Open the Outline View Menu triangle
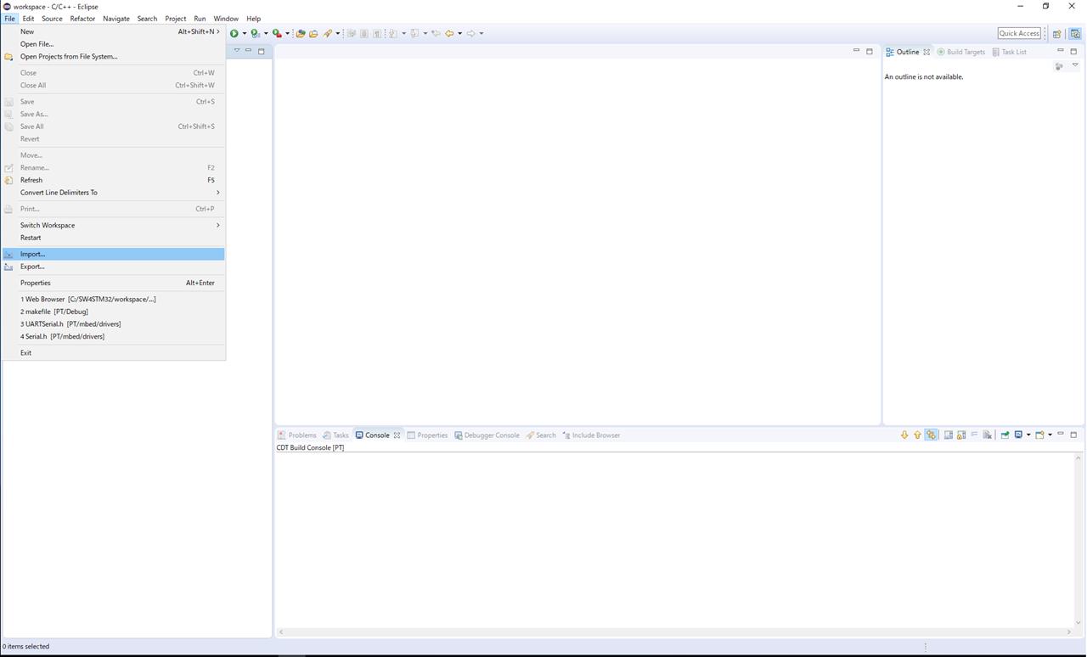Image resolution: width=1087 pixels, height=657 pixels. pos(1074,65)
